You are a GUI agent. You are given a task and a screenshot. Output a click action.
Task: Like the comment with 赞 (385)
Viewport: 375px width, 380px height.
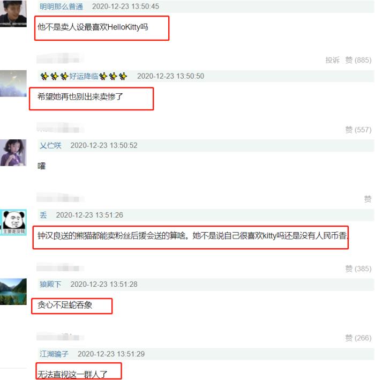point(358,269)
